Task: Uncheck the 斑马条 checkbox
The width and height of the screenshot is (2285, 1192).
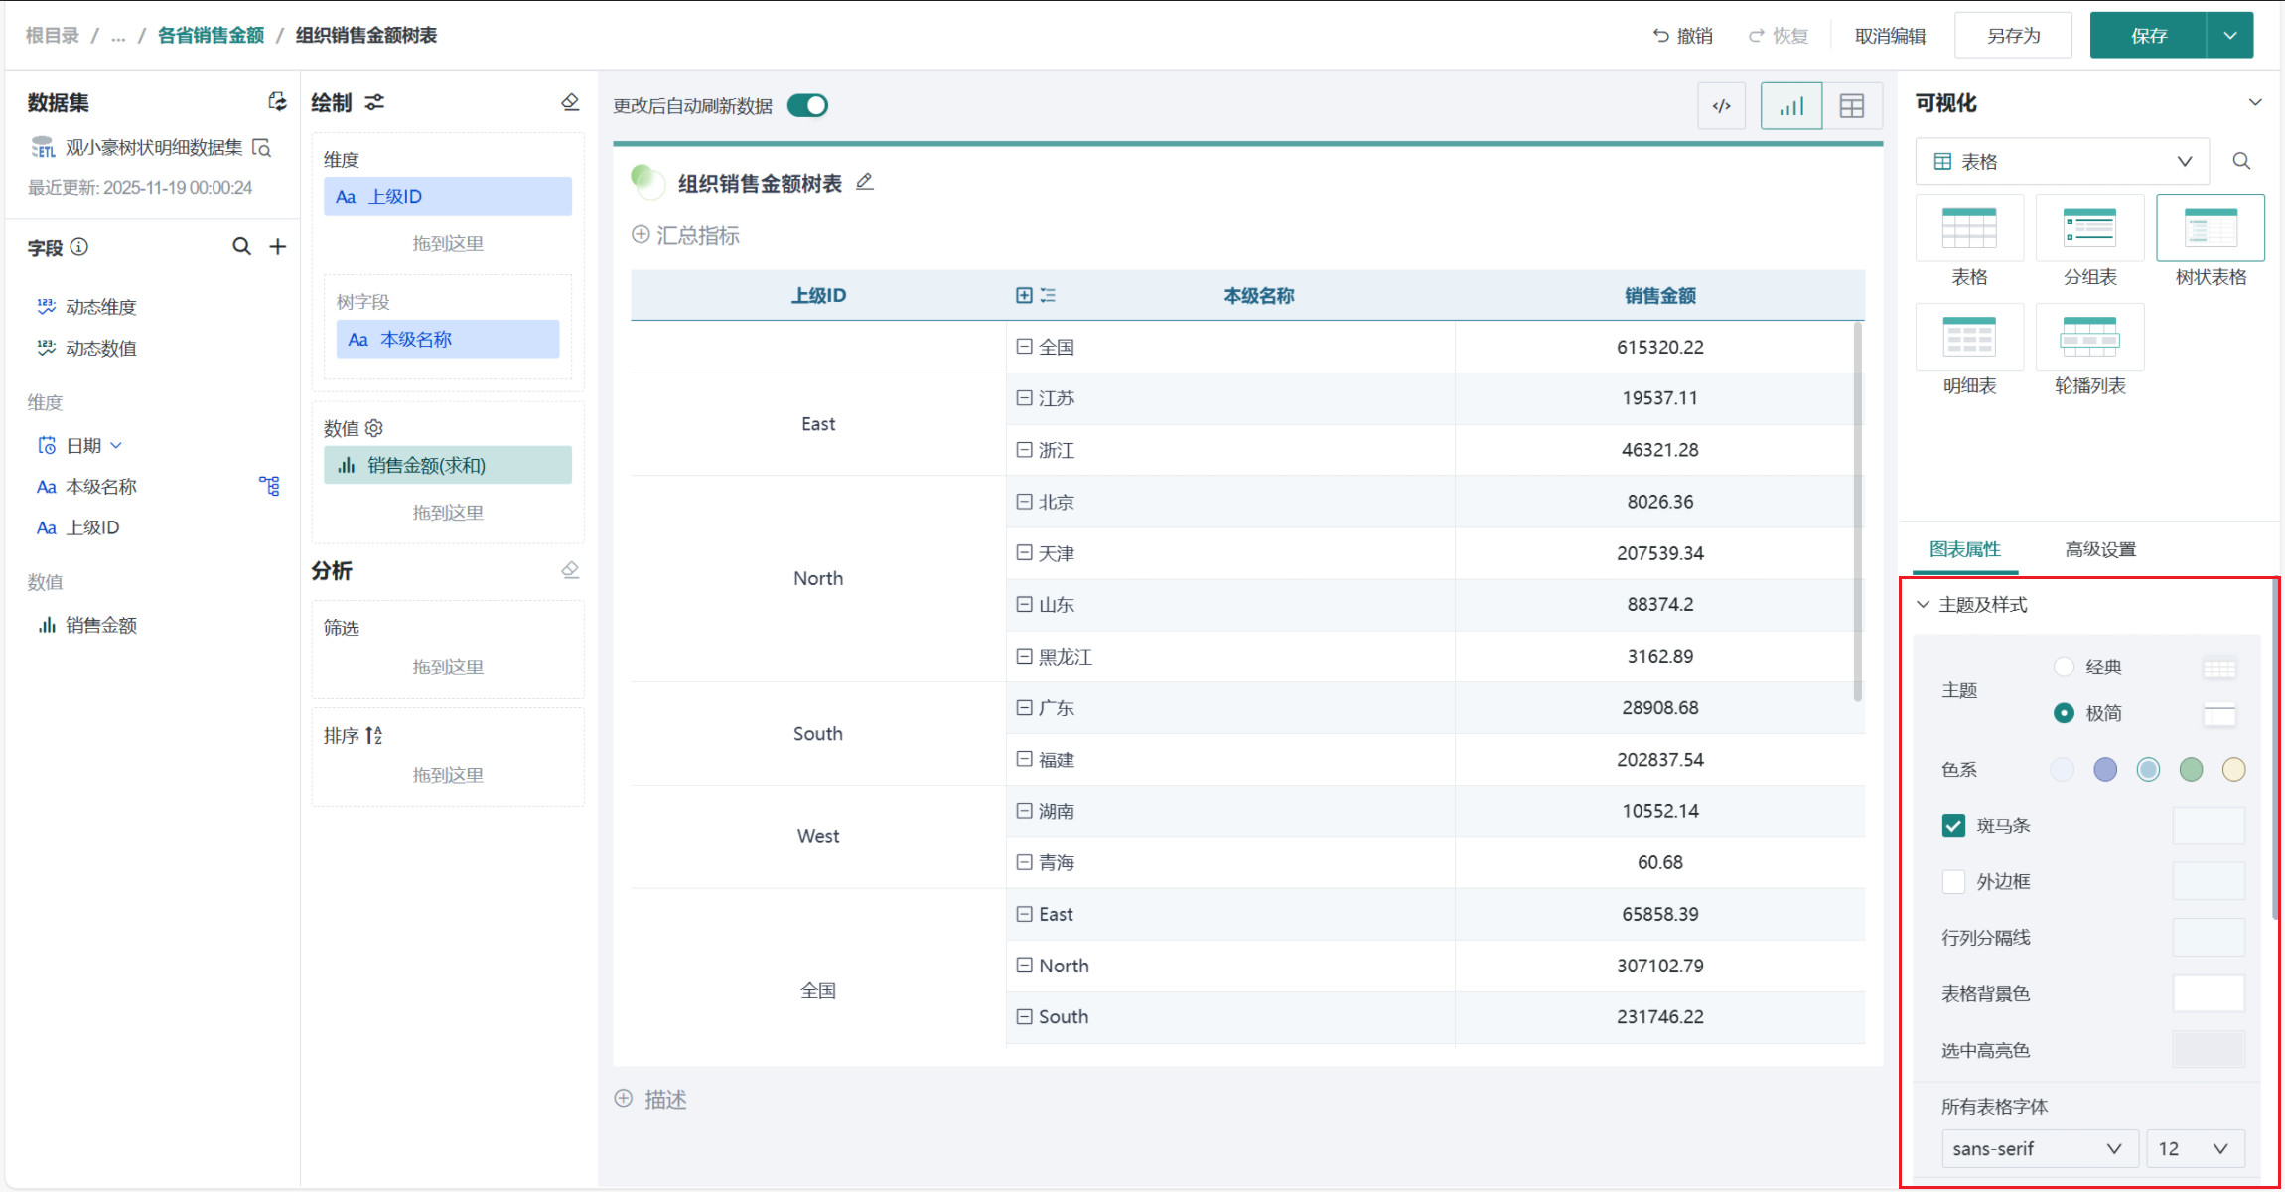Action: (x=1953, y=825)
